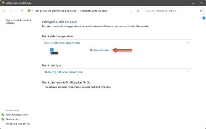Click the Forward navigation arrow
This screenshot has width=206, height=129.
coord(11,11)
